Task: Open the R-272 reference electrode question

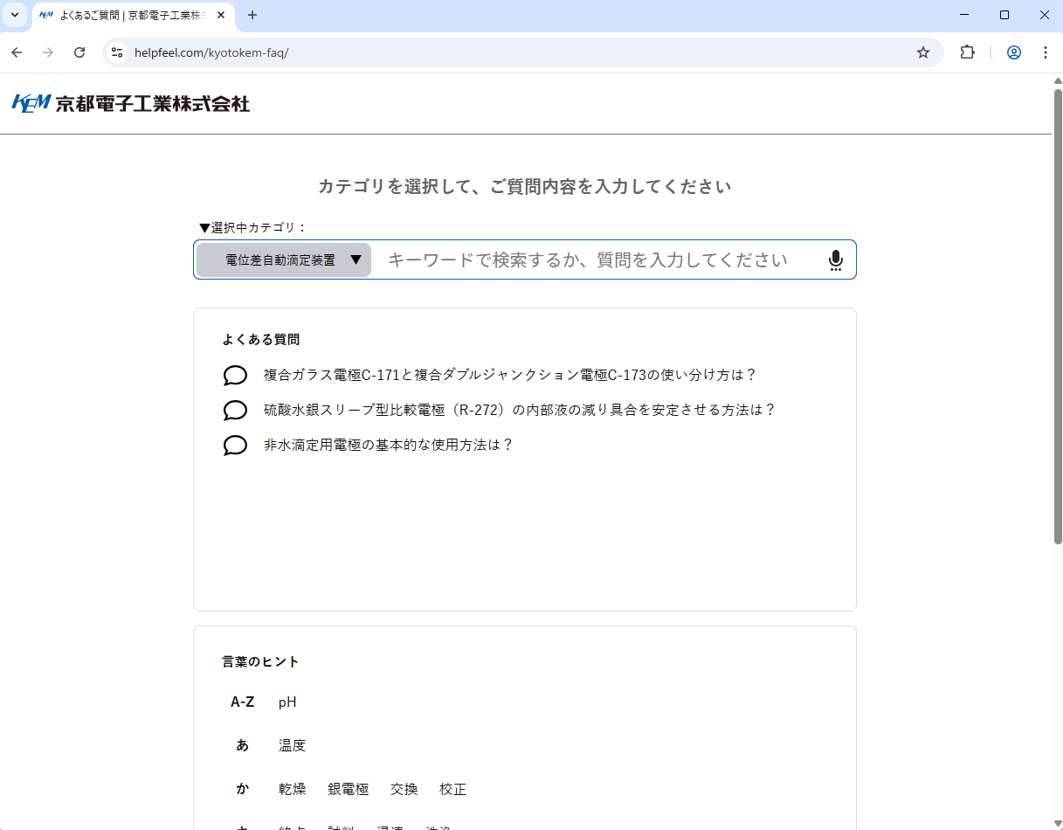Action: (x=519, y=410)
